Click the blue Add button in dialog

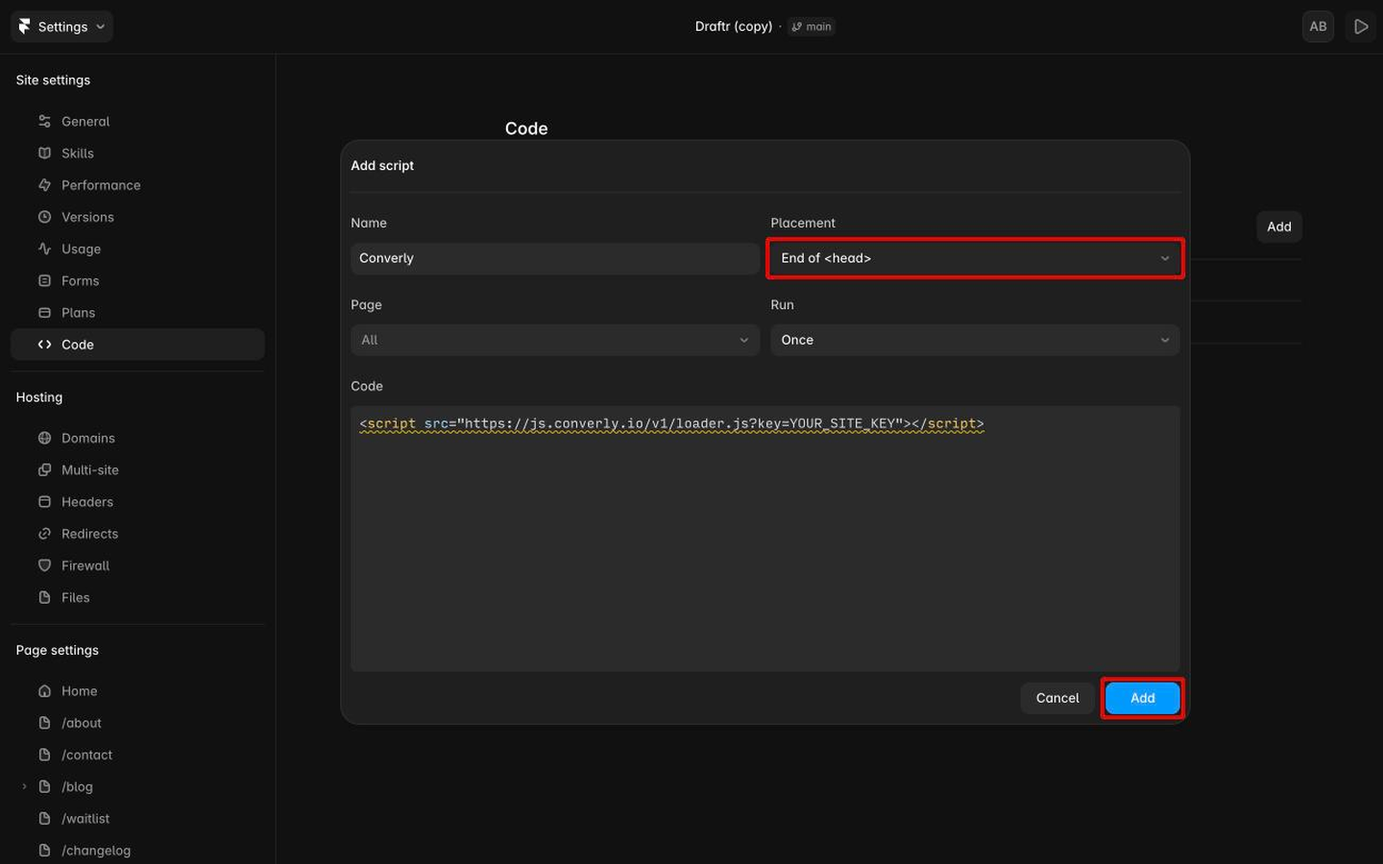click(1142, 698)
